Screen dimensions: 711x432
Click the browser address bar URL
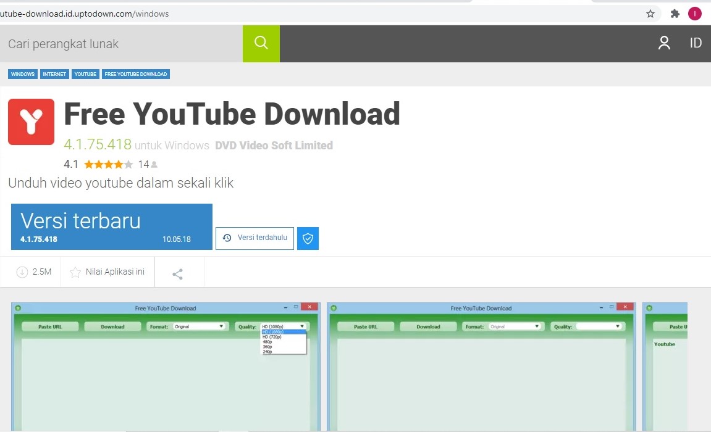(x=85, y=14)
